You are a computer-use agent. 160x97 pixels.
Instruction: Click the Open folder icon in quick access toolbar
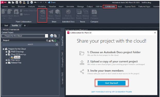tap(13, 2)
